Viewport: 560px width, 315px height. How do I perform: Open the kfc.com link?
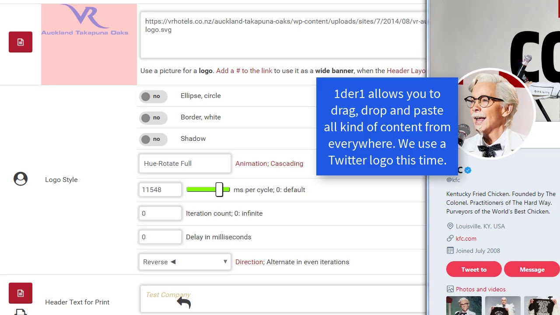[466, 238]
